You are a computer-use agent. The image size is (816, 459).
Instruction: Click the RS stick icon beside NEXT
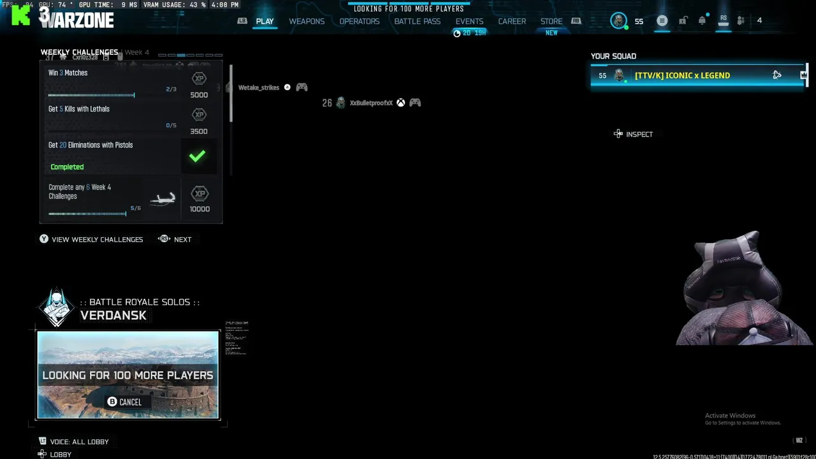164,239
